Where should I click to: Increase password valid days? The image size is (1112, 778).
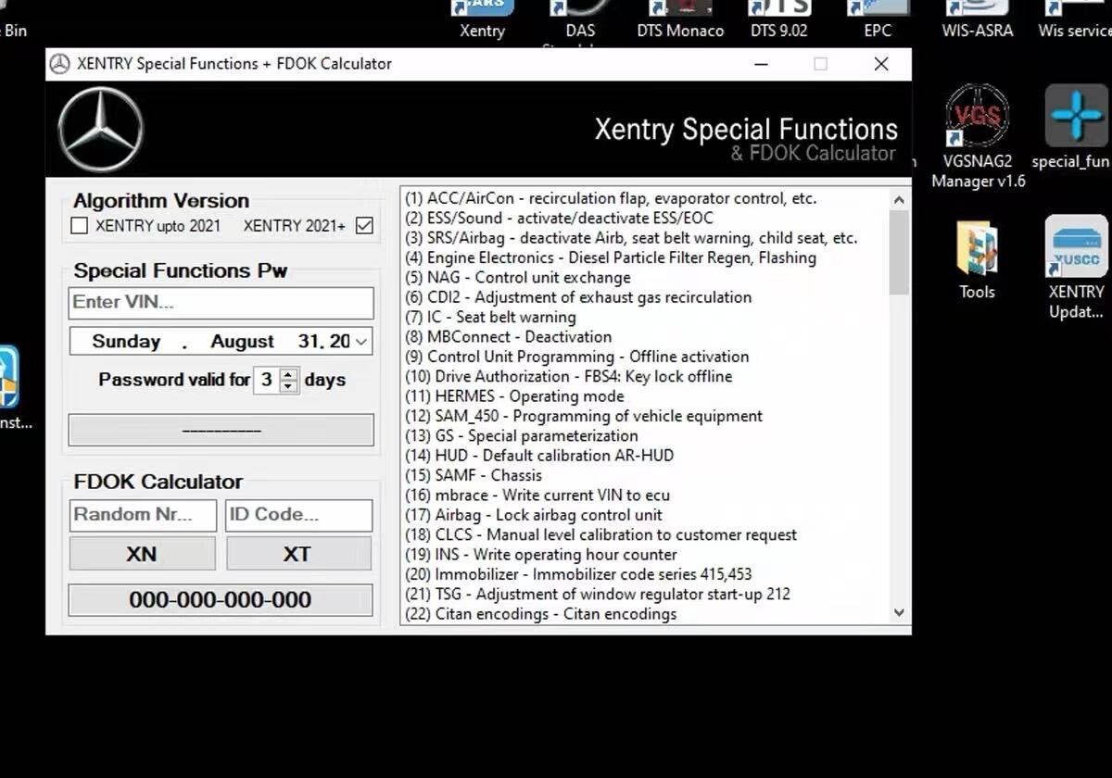(289, 373)
